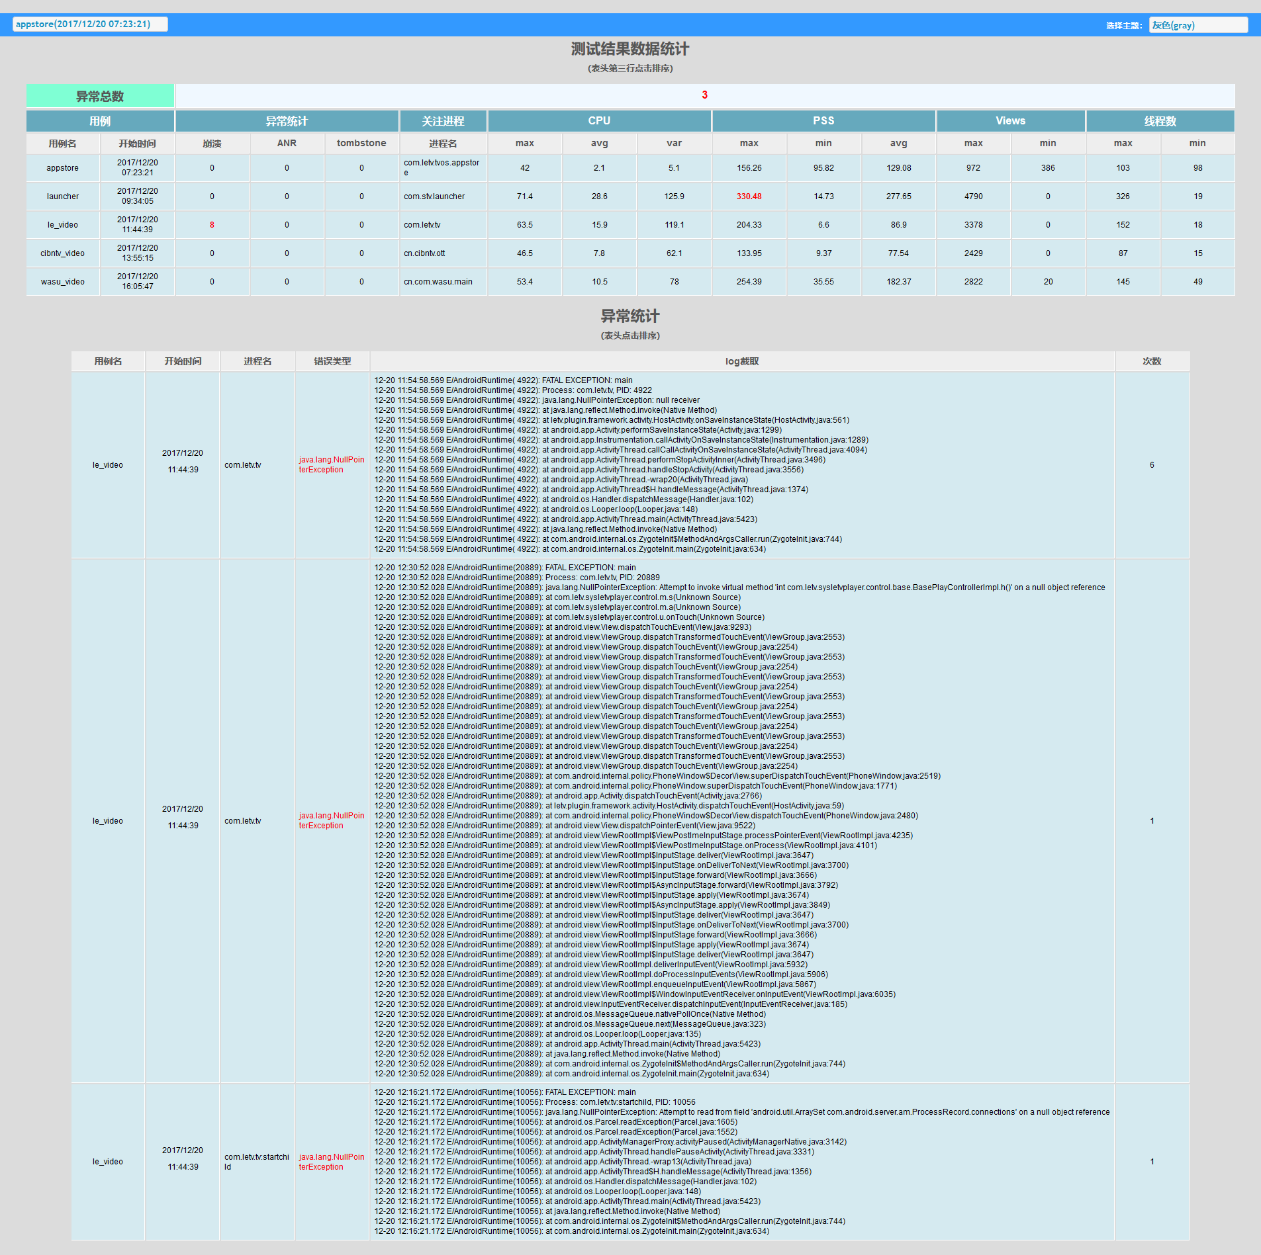Sort by 崩溃 column header
The height and width of the screenshot is (1255, 1261).
coord(212,144)
